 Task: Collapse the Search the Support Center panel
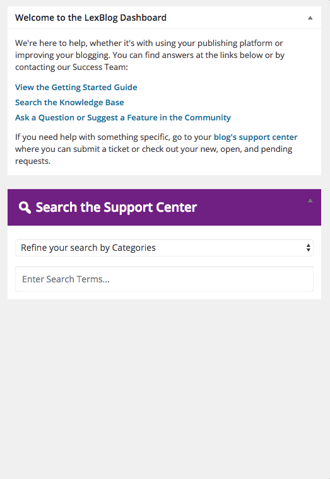tap(310, 200)
